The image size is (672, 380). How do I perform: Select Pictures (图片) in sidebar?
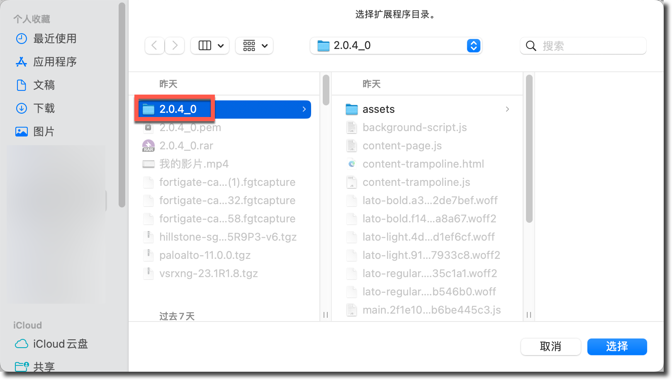coord(44,132)
